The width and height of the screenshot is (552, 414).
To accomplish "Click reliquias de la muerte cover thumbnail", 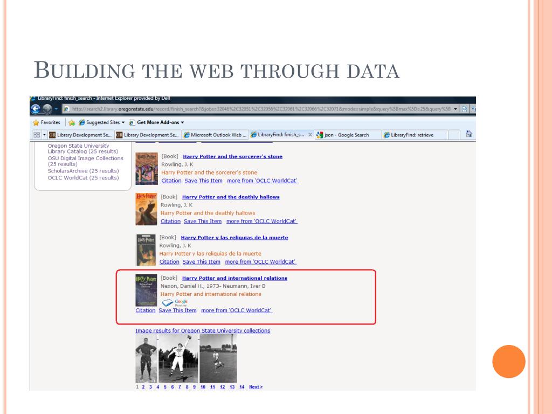I will coord(146,250).
